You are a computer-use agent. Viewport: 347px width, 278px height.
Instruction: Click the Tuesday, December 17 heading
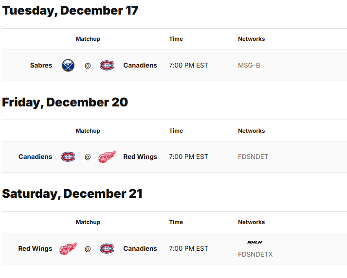[x=70, y=11]
